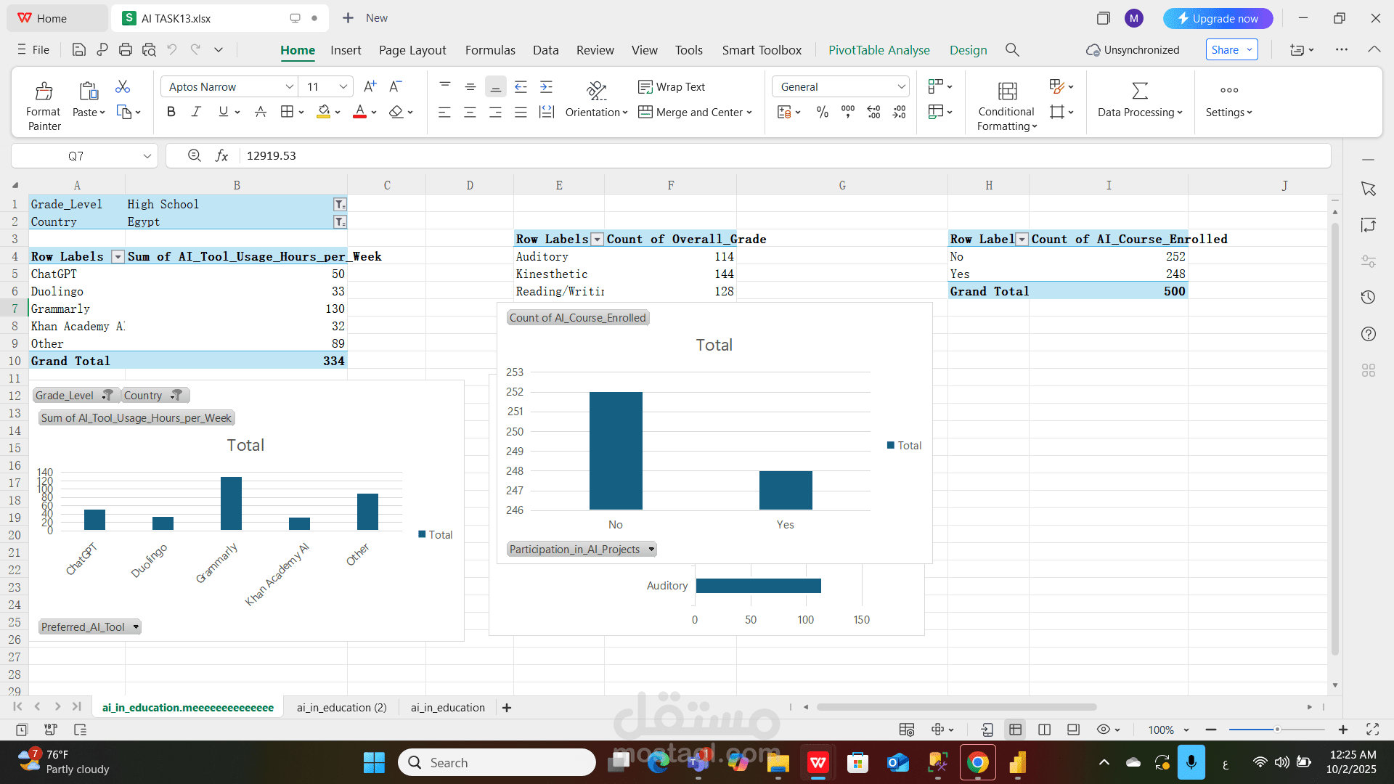Add a new sheet with the plus button
The width and height of the screenshot is (1394, 784).
[x=507, y=708]
